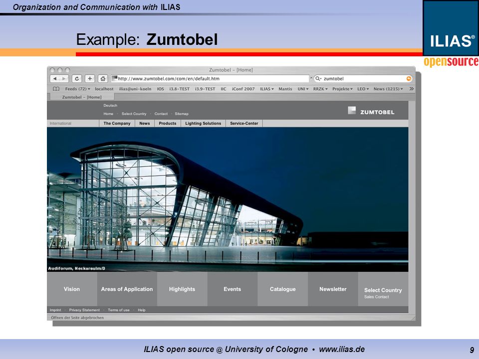Image resolution: width=479 pixels, height=359 pixels.
Task: Click Select Country in site header
Action: click(134, 114)
